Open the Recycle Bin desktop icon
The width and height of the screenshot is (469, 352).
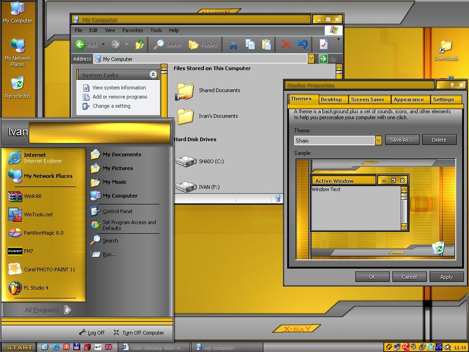click(x=17, y=87)
